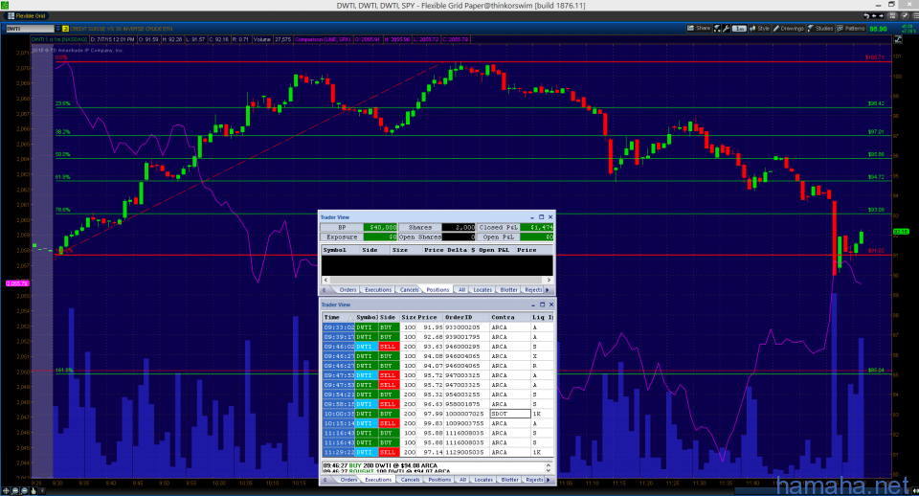Screen dimensions: 919x496
Task: Open the Drawings menu
Action: point(788,28)
